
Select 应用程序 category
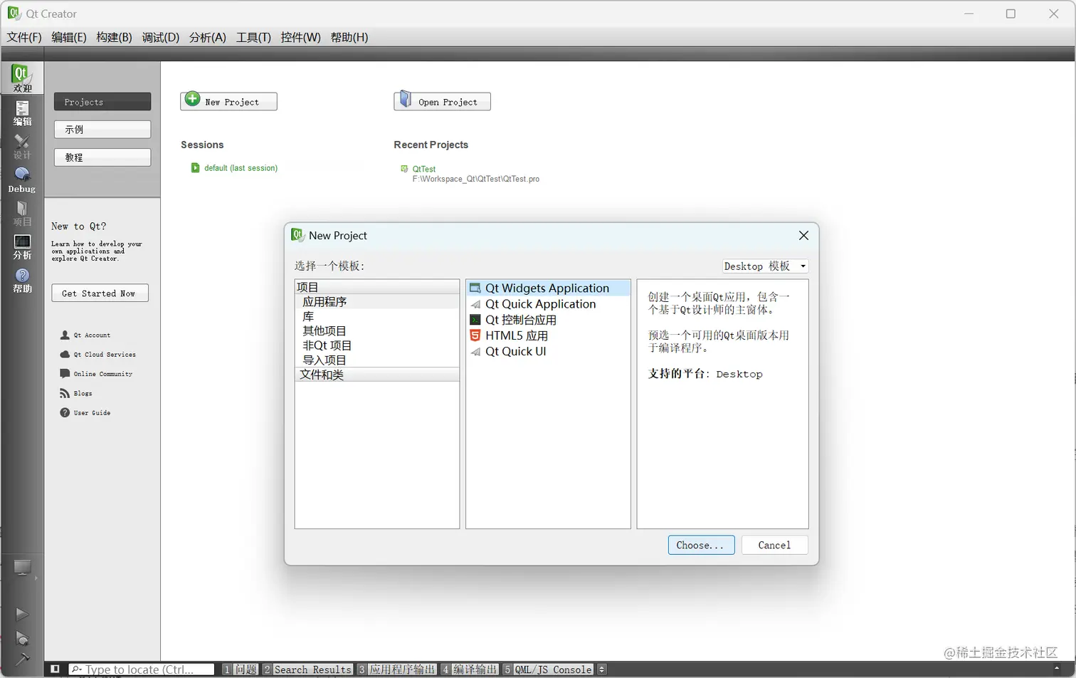coord(377,302)
